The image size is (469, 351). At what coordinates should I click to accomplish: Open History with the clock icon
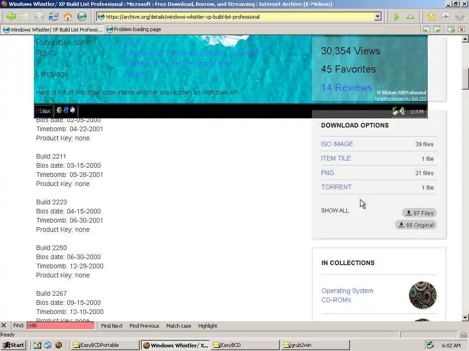click(445, 17)
